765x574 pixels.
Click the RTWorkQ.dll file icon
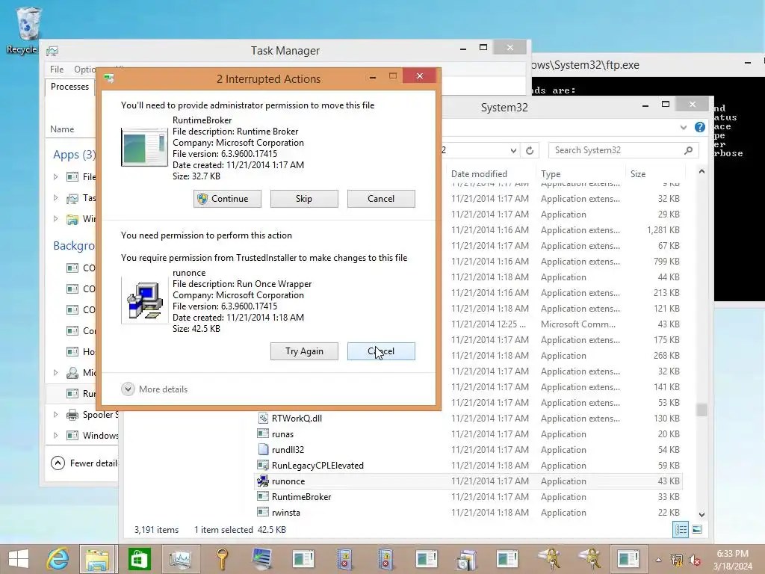click(x=263, y=419)
